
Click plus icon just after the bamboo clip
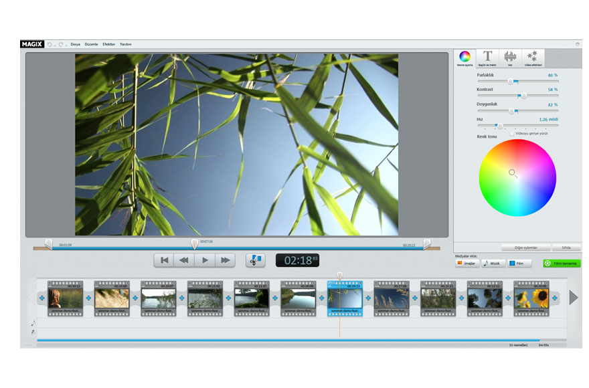tap(368, 298)
